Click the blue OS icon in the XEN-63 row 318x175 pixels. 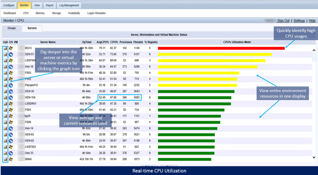(11, 135)
